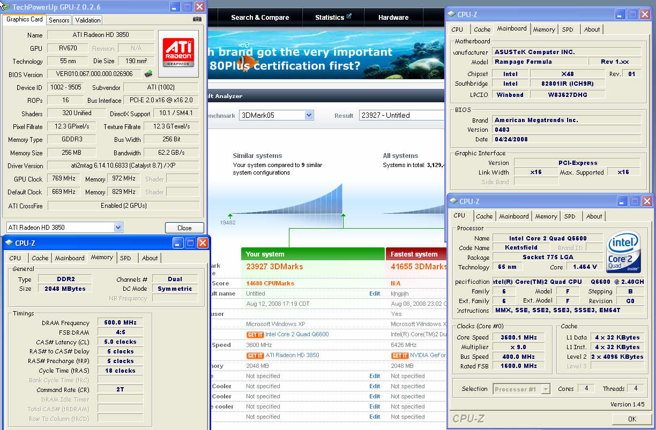The height and width of the screenshot is (430, 656).
Task: Click the Result field showing 23927 - Untitled
Action: tap(402, 115)
